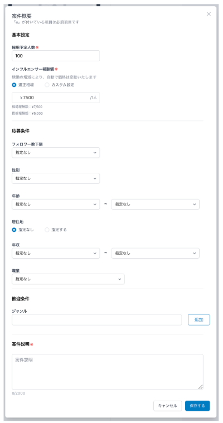Click the ¥7500 reward amount field
Image resolution: width=223 pixels, height=423 pixels.
[56, 98]
